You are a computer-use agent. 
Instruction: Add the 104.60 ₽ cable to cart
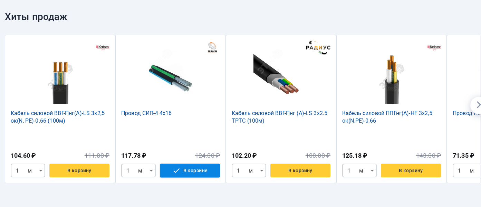tap(79, 170)
